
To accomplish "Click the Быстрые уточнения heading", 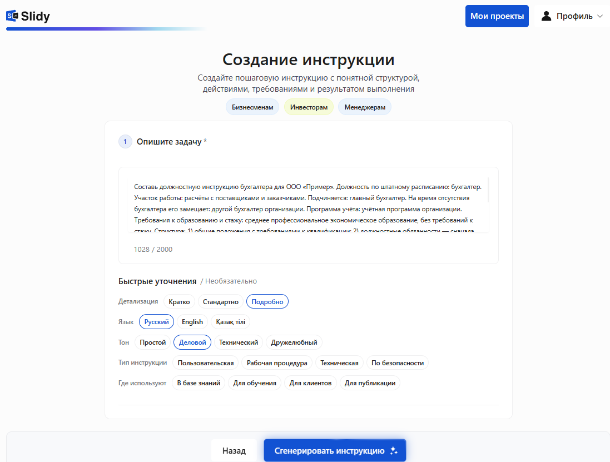I will coord(157,281).
